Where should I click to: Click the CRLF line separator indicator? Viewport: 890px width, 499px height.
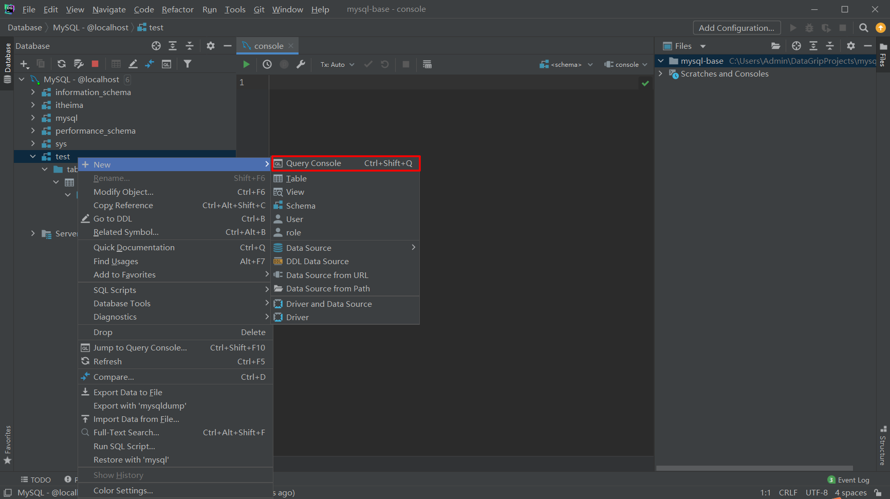click(x=788, y=493)
